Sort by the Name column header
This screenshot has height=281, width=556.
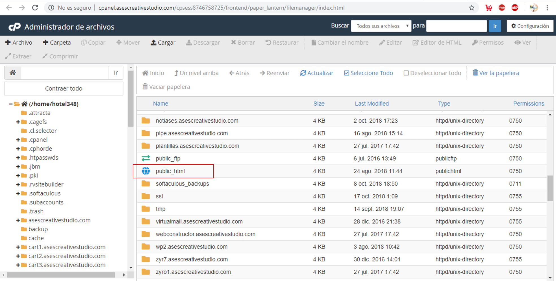pyautogui.click(x=160, y=104)
